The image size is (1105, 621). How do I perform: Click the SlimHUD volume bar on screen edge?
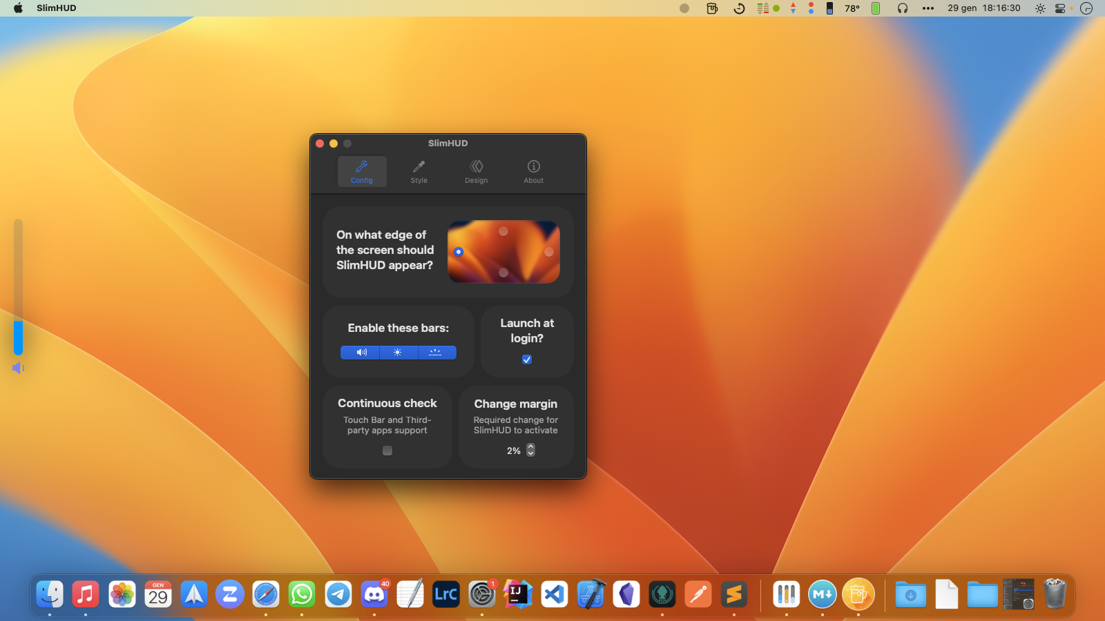click(x=19, y=288)
